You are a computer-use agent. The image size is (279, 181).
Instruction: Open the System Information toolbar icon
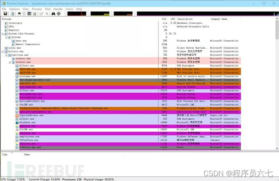(19, 14)
